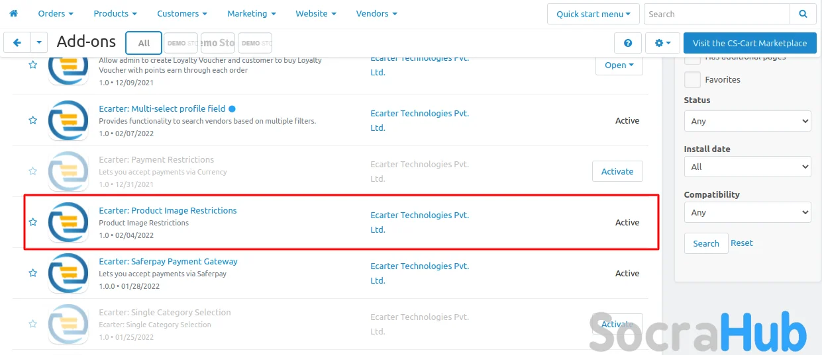Toggle the Has additional pages checkbox
822x355 pixels.
(692, 59)
